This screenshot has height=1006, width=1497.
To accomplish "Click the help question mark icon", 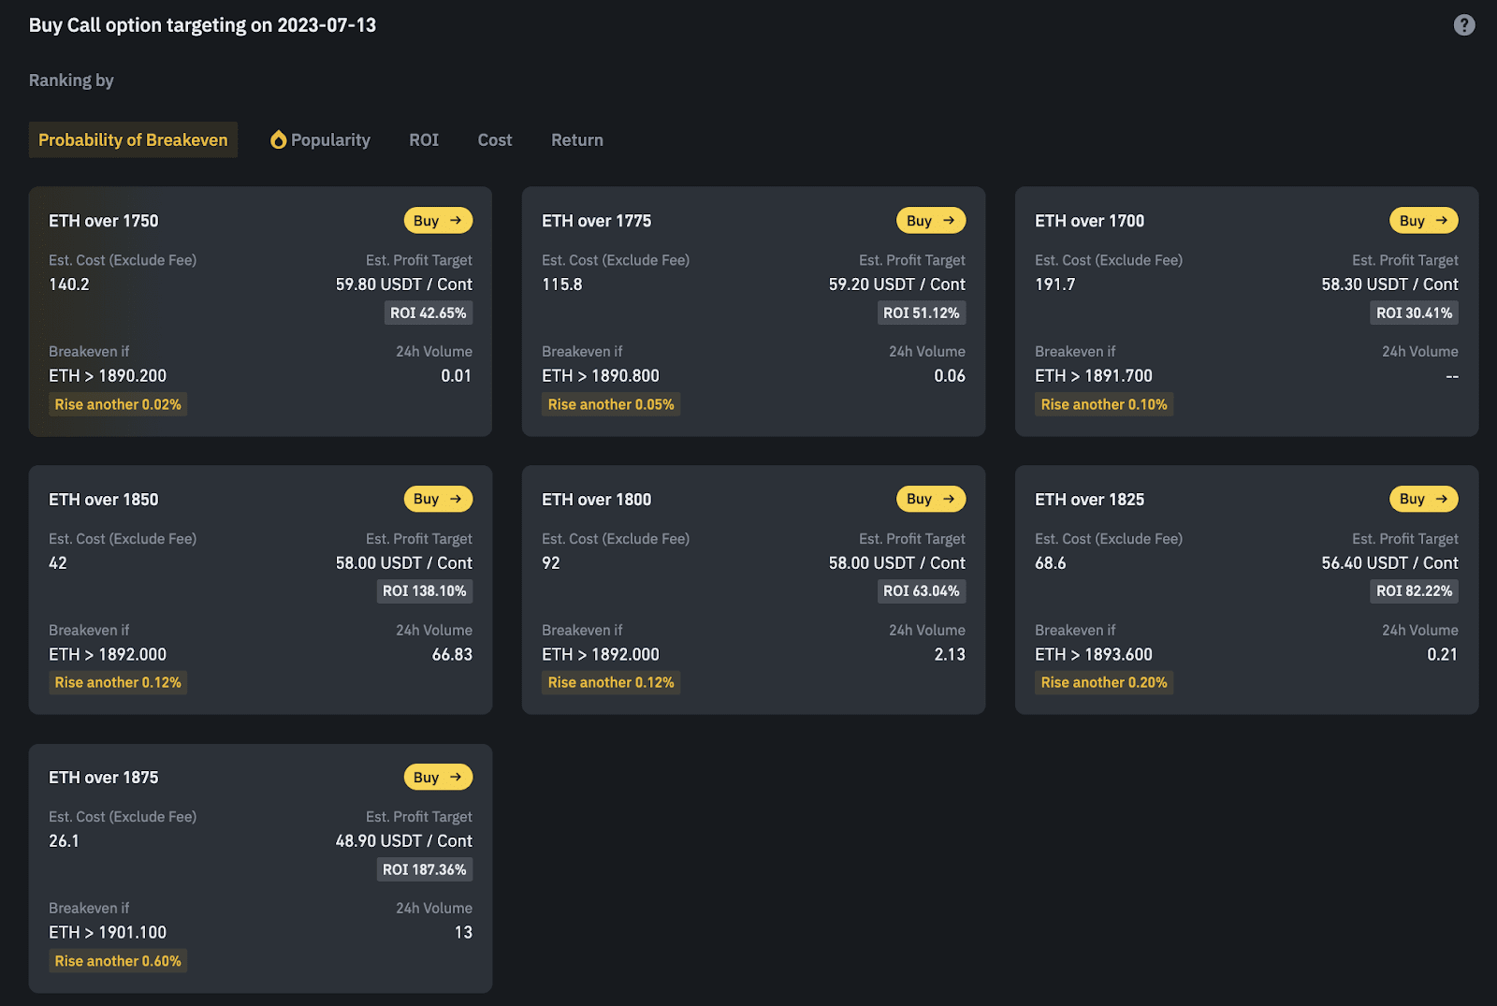I will click(x=1463, y=25).
